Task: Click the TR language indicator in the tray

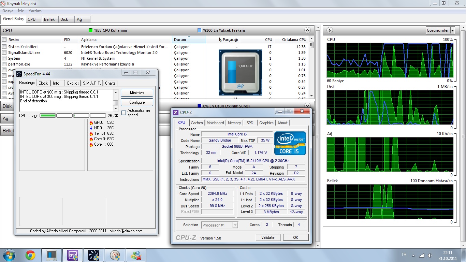Action: click(404, 254)
